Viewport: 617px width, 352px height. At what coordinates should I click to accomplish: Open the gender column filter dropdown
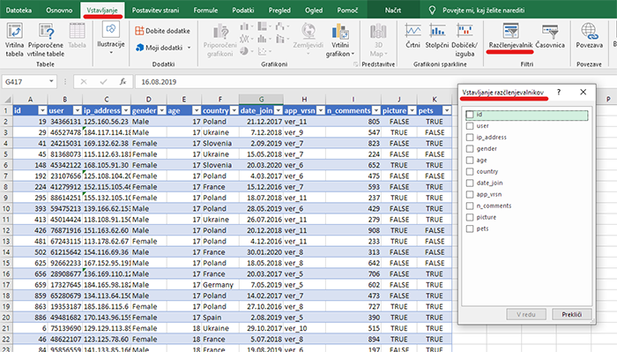161,110
